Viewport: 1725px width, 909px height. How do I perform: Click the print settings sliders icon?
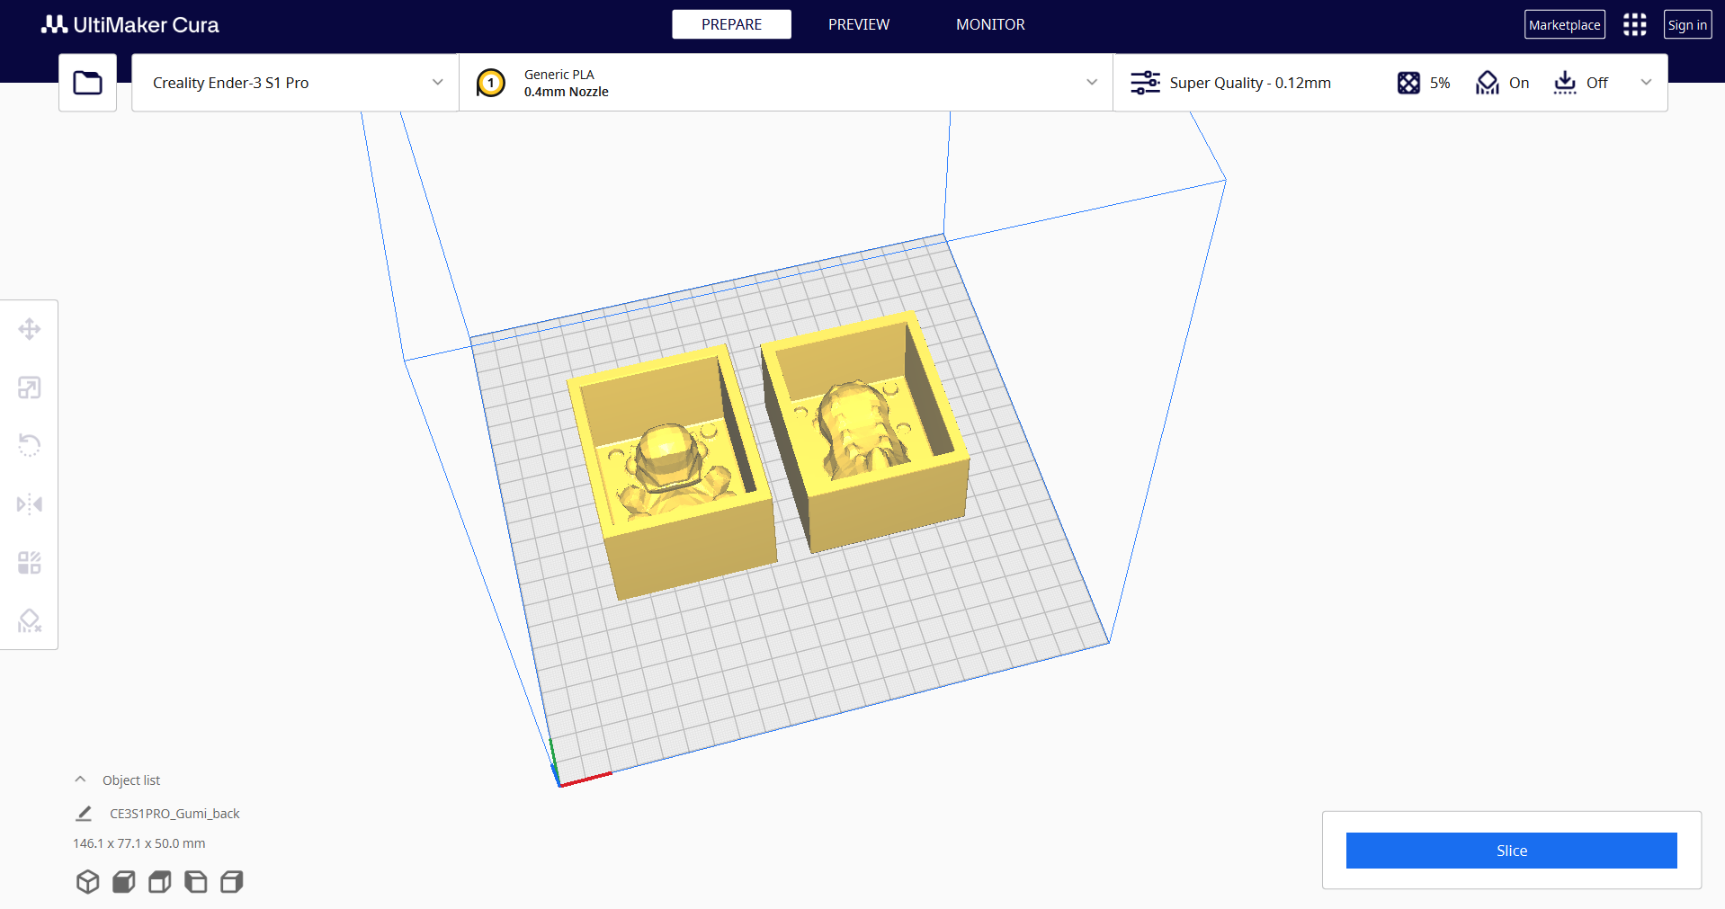pyautogui.click(x=1145, y=83)
